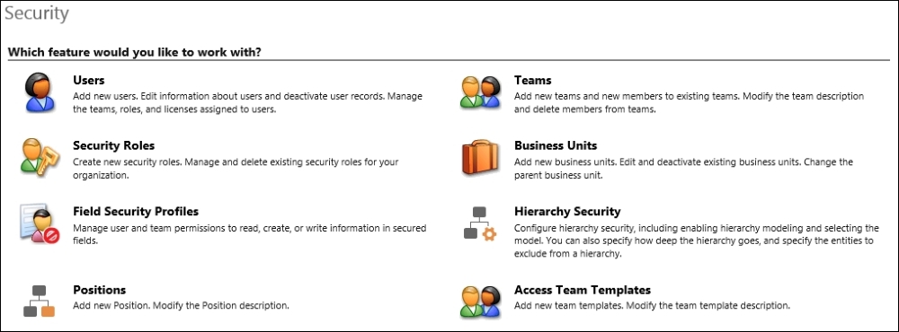Open the Teams link
This screenshot has height=332, width=899.
coord(532,81)
